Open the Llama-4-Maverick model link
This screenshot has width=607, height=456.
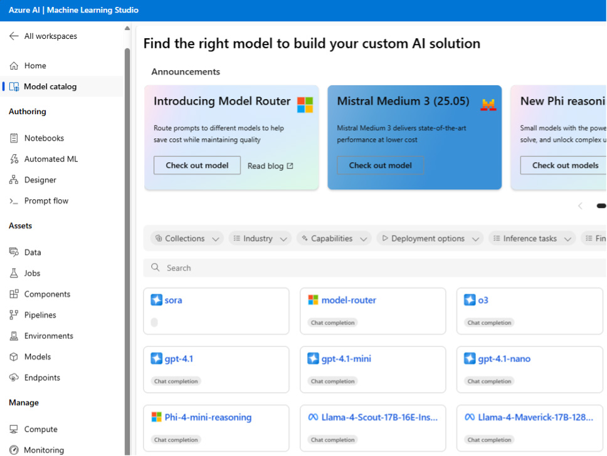pos(536,417)
